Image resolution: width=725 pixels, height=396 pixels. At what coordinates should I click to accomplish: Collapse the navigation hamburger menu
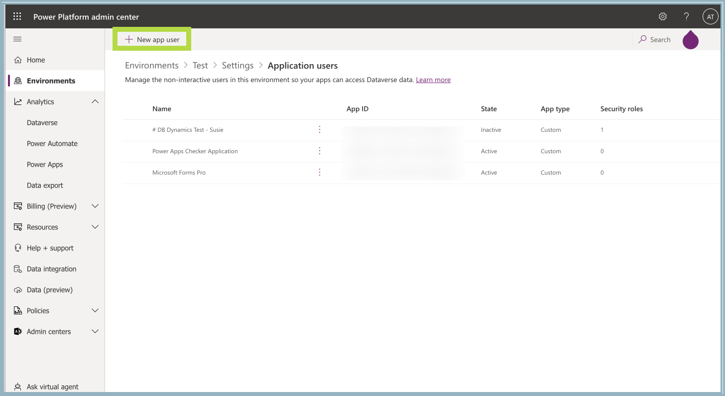[x=17, y=39]
